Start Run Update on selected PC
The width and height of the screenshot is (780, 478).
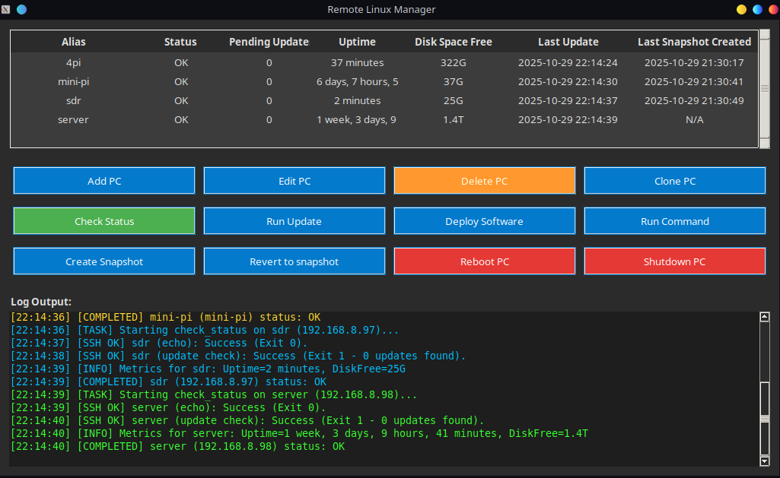(x=294, y=221)
